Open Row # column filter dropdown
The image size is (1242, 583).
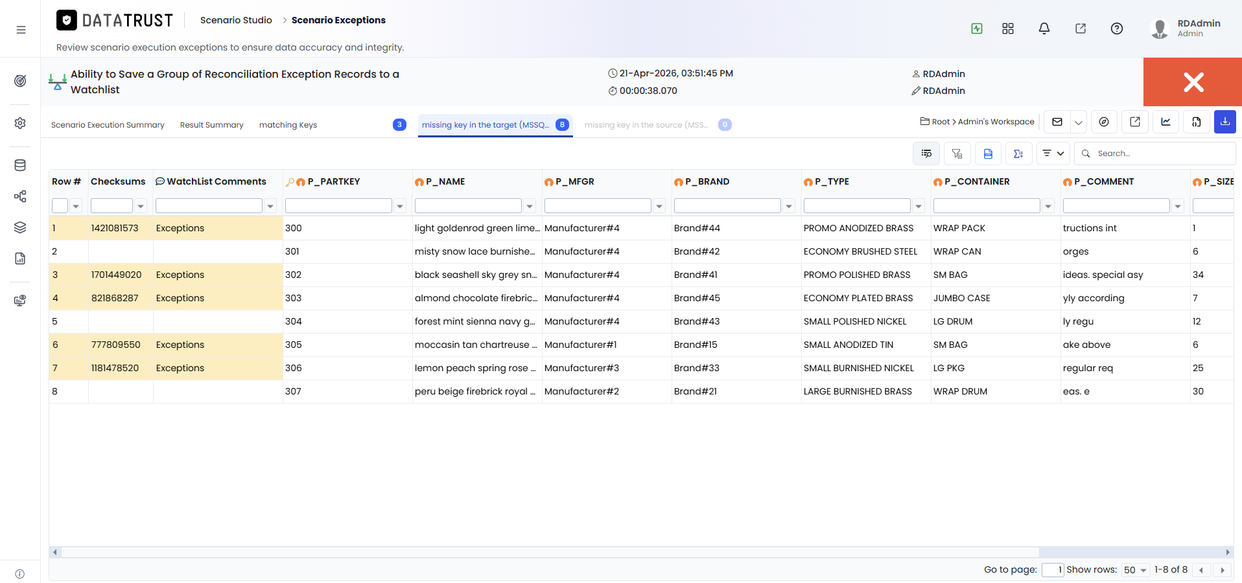pyautogui.click(x=76, y=206)
